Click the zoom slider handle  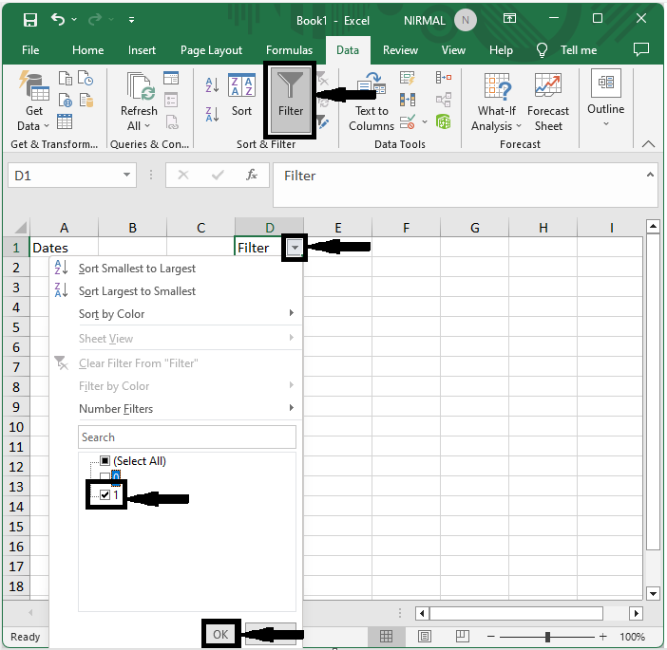(547, 637)
